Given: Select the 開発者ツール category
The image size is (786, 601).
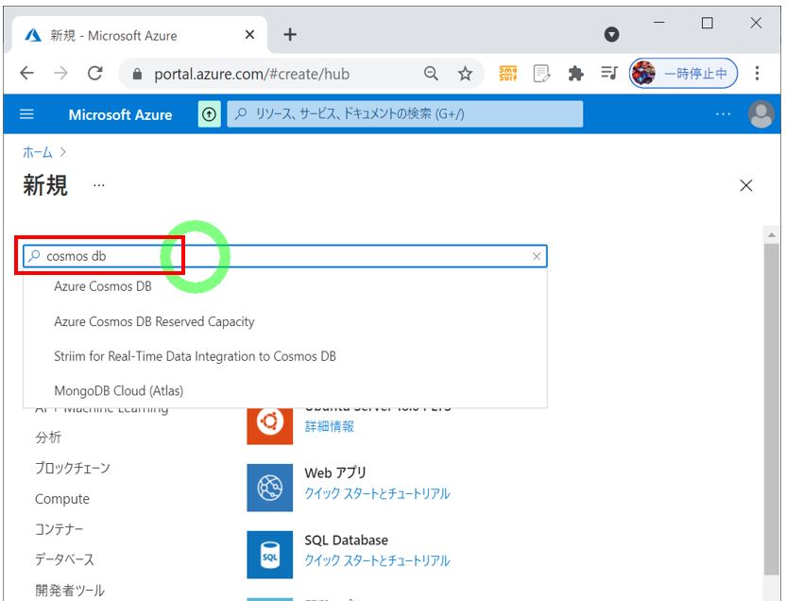Looking at the screenshot, I should pyautogui.click(x=70, y=590).
